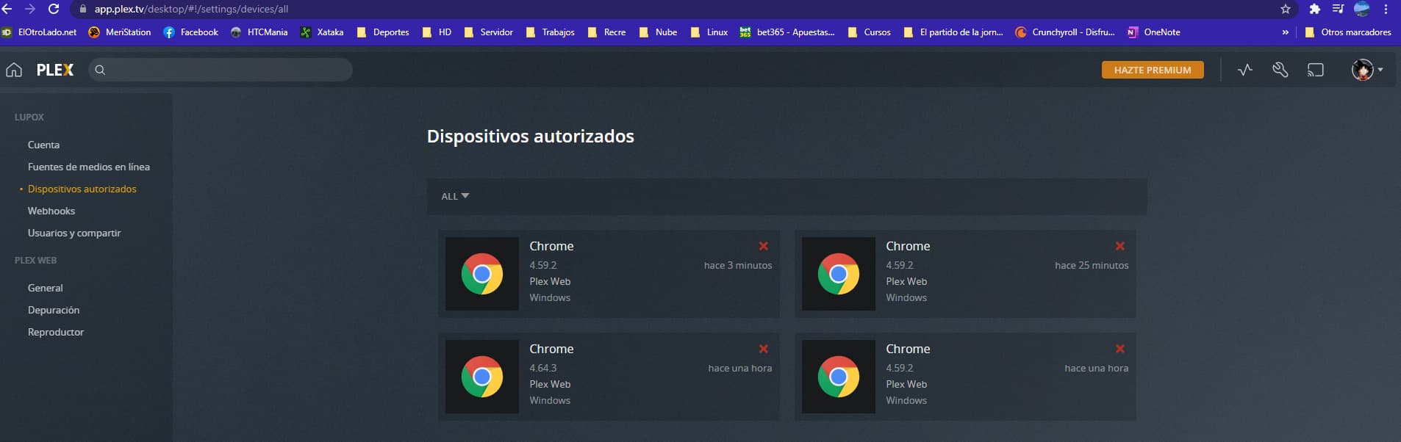
Task: Remove Chrome 4.64.3 device
Action: click(764, 349)
